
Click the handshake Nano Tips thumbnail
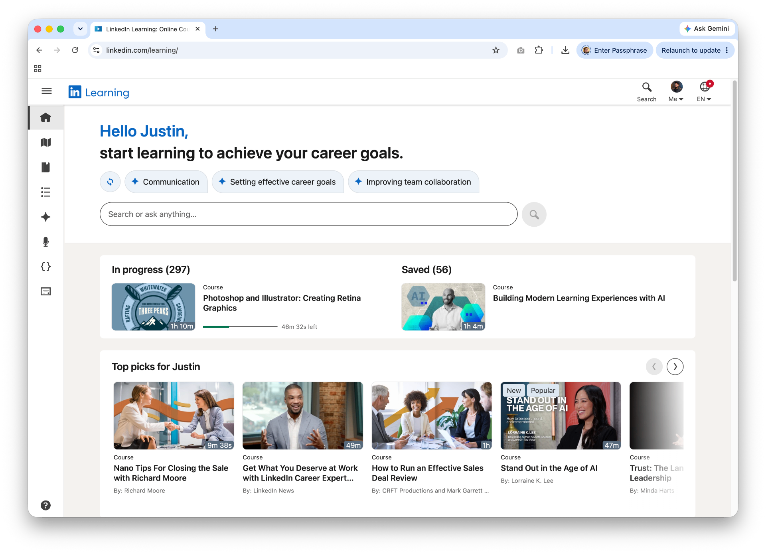tap(174, 415)
